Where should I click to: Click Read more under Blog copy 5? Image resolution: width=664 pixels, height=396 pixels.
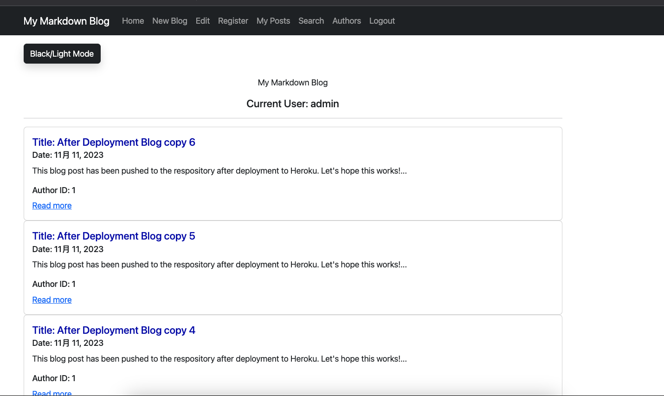[x=52, y=300]
